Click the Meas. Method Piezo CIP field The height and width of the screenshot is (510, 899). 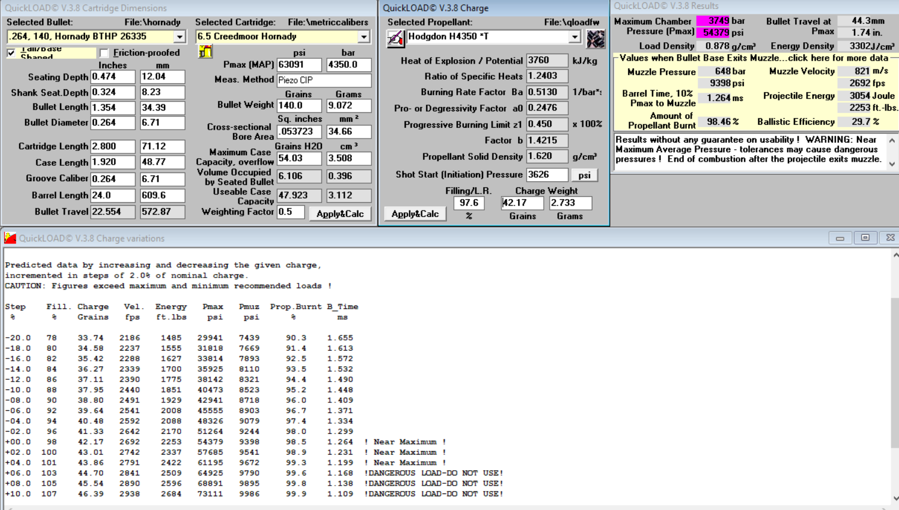point(324,80)
